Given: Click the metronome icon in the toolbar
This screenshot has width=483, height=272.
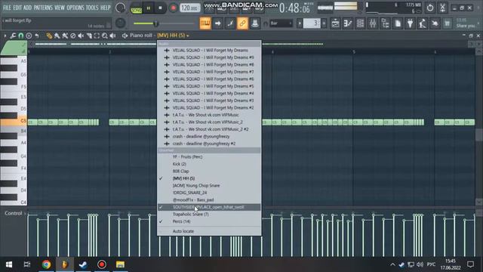Looking at the screenshot, I should [x=255, y=23].
